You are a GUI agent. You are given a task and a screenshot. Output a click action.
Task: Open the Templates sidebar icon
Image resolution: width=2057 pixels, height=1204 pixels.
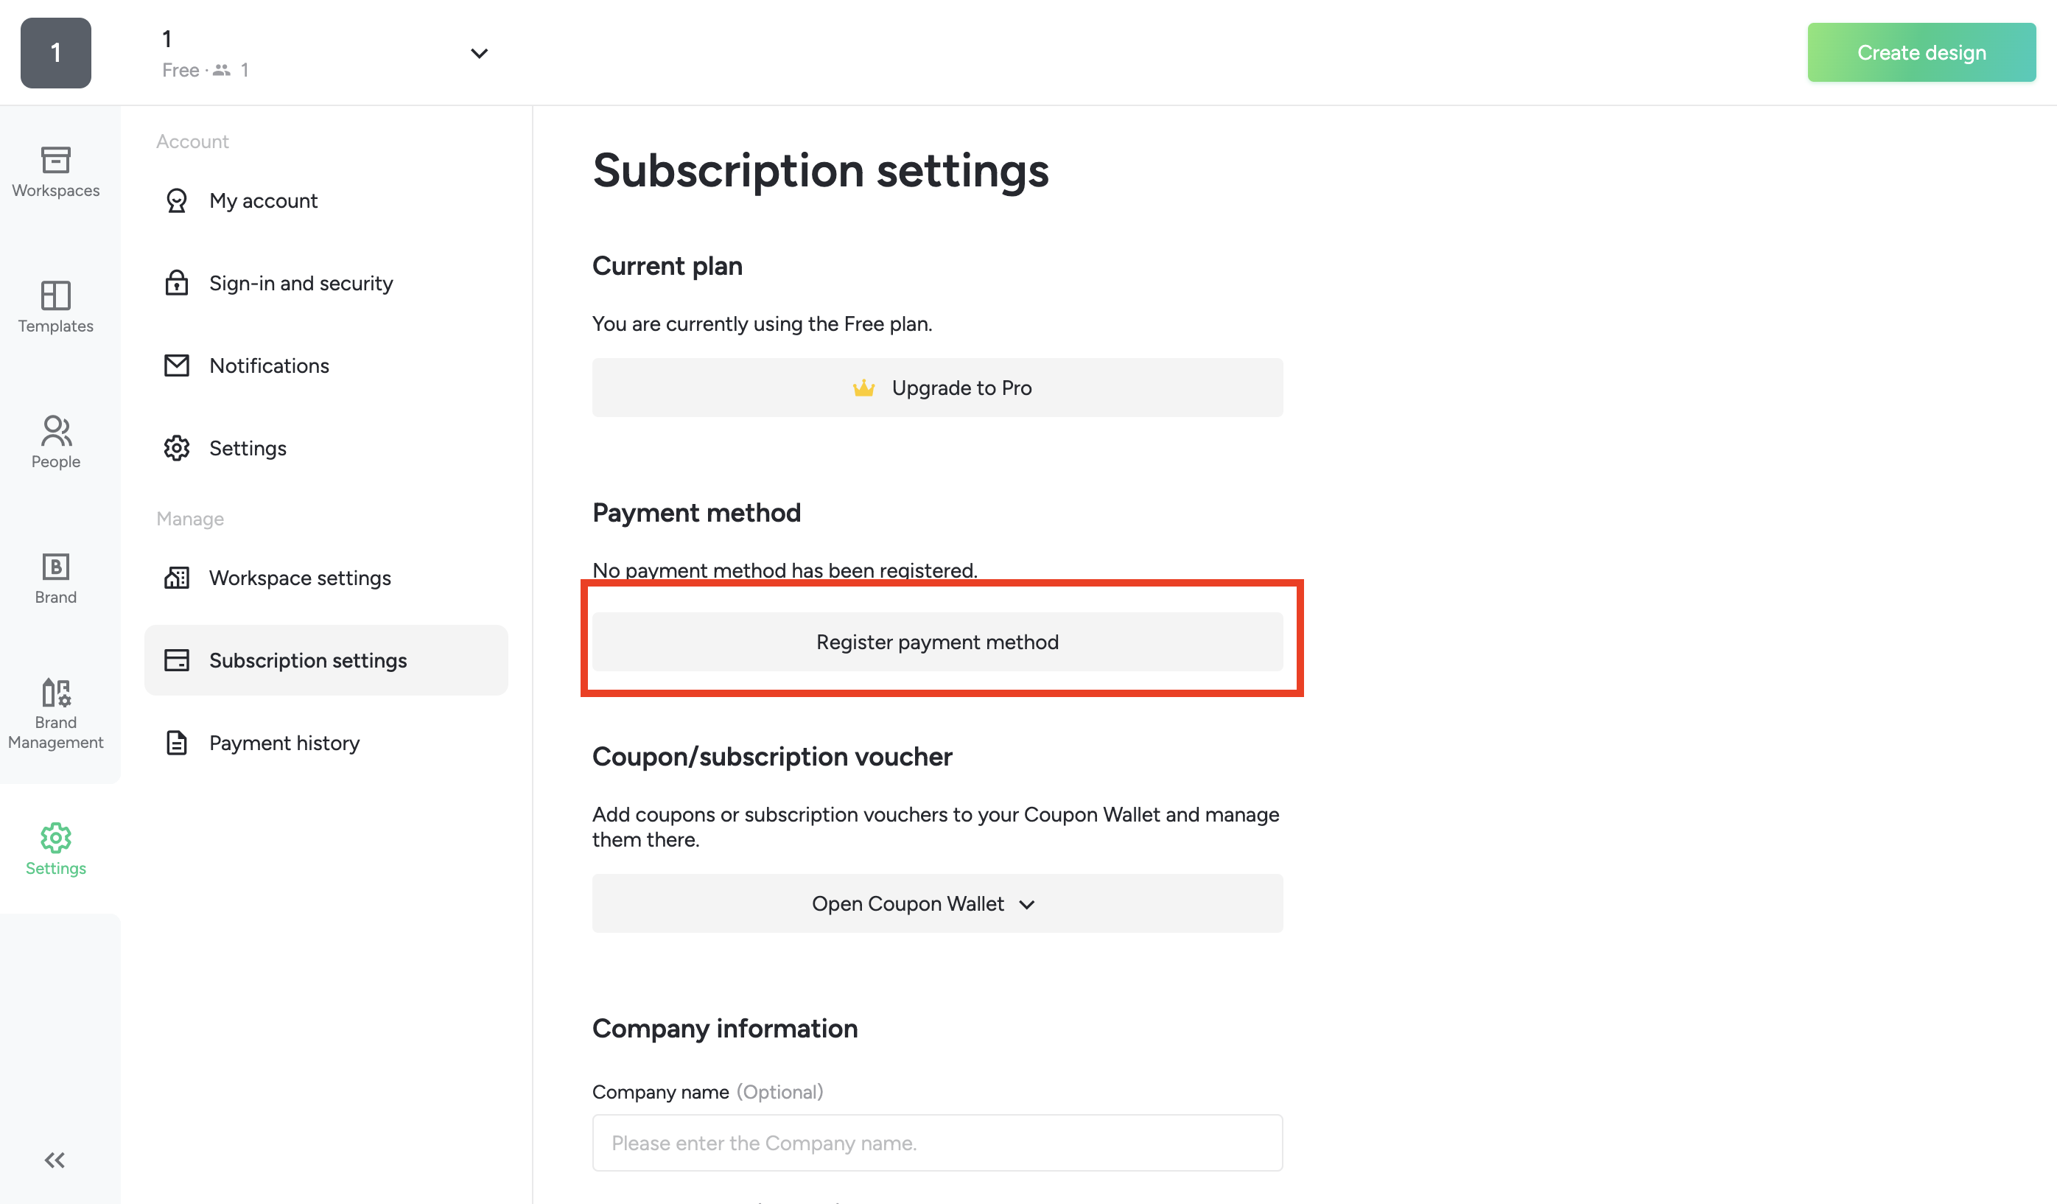pos(55,306)
